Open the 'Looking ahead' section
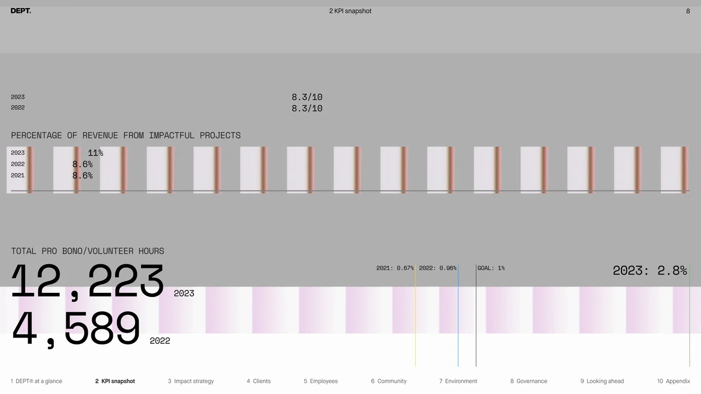The image size is (701, 394). [602, 381]
